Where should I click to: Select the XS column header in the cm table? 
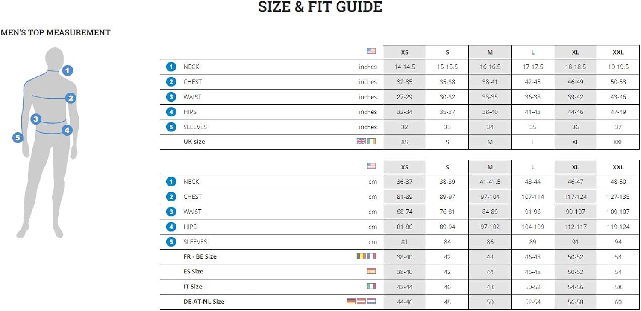pyautogui.click(x=404, y=167)
